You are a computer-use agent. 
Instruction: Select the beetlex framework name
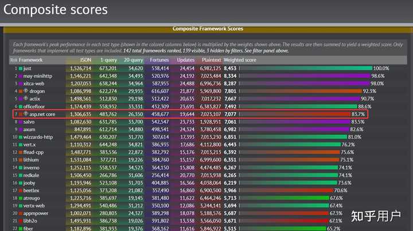pyautogui.click(x=31, y=190)
